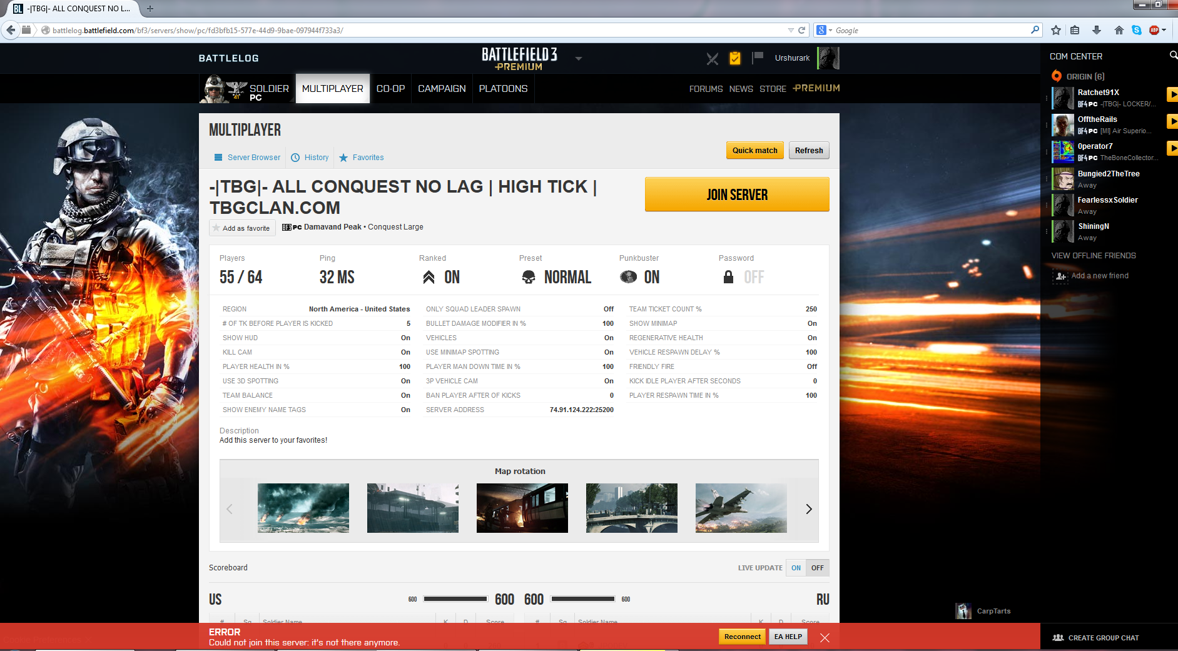Open the browser bookmarks list icon
Image resolution: width=1178 pixels, height=651 pixels.
coord(1075,30)
